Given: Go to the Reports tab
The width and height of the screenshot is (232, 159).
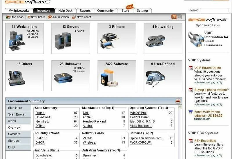Looking at the screenshot, I should tap(85, 11).
